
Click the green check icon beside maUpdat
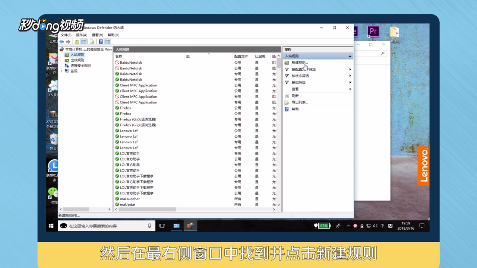[117, 204]
